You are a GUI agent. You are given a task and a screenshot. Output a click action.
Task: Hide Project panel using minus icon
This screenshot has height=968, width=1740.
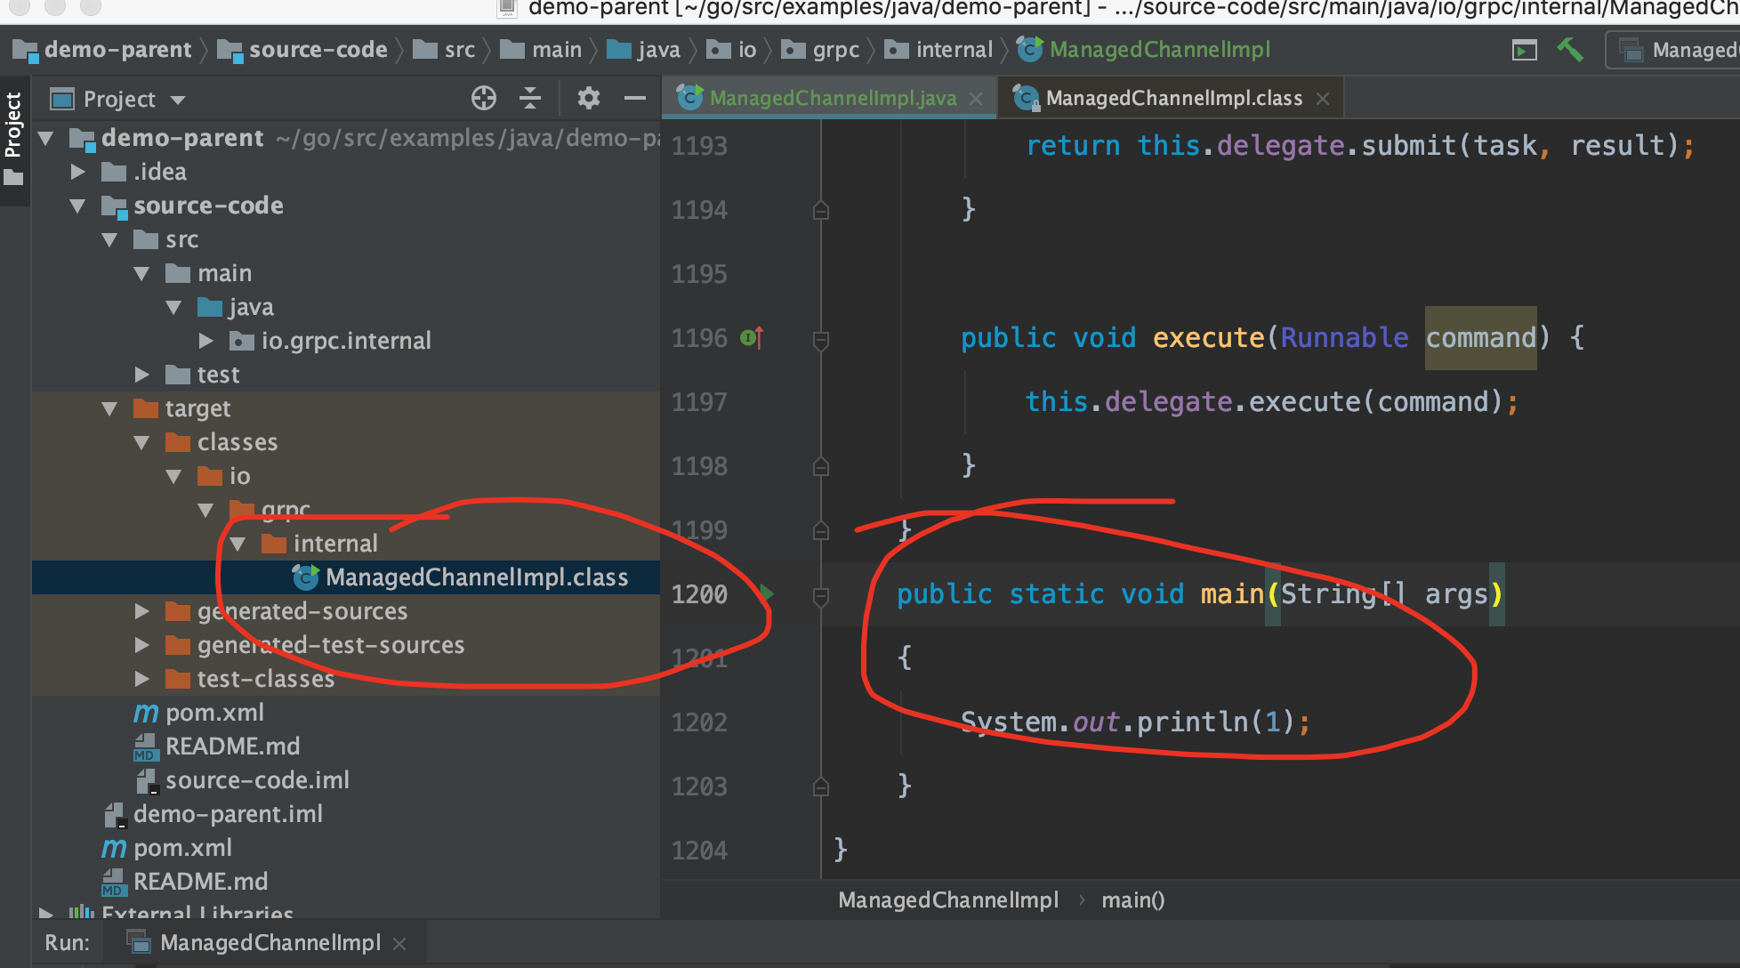click(634, 99)
